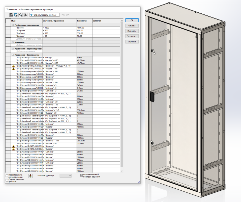241x202 pixels.
Task: Collapse the 'Элементы' section
Action: pyautogui.click(x=13, y=42)
